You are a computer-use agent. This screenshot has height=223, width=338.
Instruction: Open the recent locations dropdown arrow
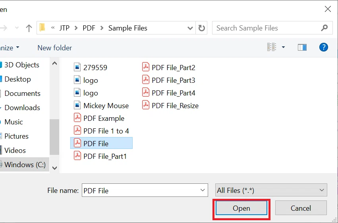coord(17,28)
